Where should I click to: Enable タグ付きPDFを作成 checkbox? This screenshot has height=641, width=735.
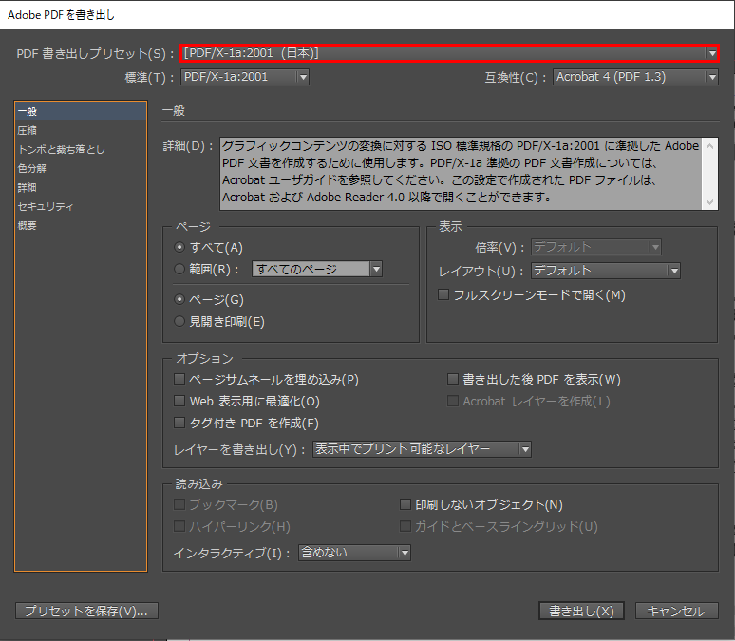pos(179,423)
